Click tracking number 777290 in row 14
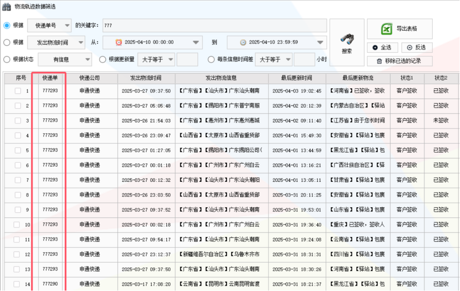Image resolution: width=460 pixels, height=291 pixels. tap(50, 284)
